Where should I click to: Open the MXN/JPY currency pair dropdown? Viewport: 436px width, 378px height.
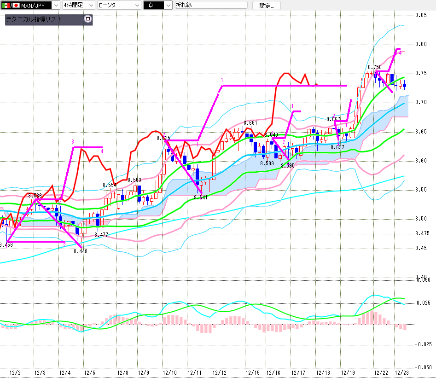tap(56, 5)
